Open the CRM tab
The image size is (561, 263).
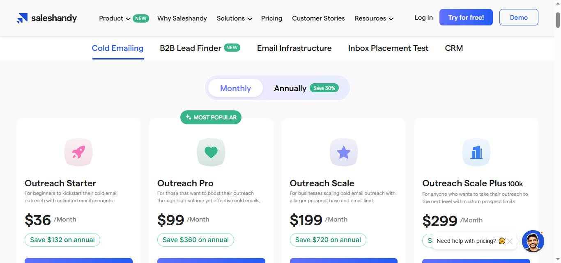point(453,48)
